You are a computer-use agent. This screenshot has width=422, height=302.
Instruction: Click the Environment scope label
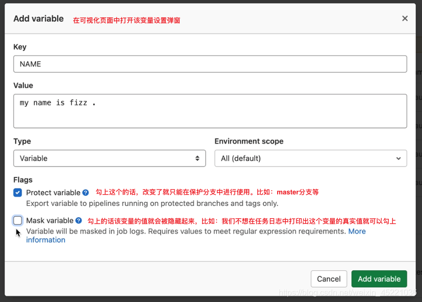click(249, 141)
